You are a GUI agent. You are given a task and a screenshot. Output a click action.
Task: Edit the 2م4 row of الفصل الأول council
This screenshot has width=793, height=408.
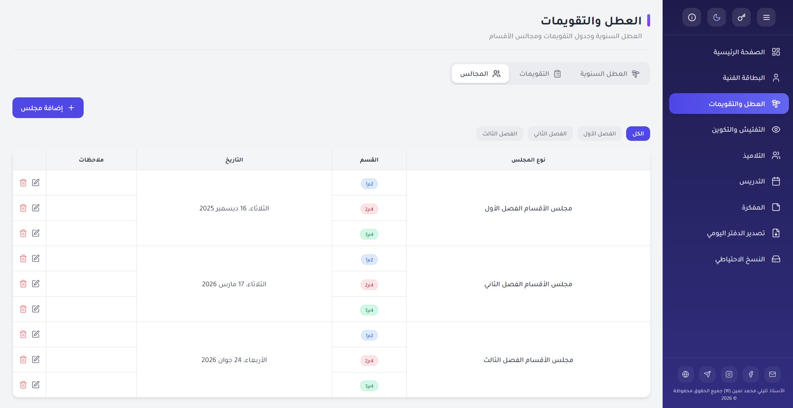36,208
